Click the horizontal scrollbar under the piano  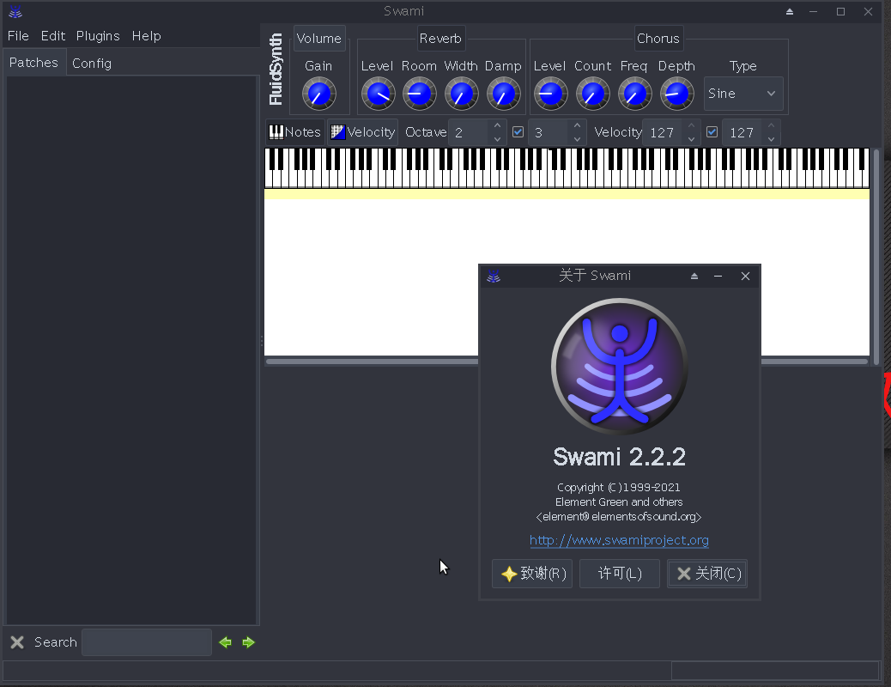[x=567, y=362]
